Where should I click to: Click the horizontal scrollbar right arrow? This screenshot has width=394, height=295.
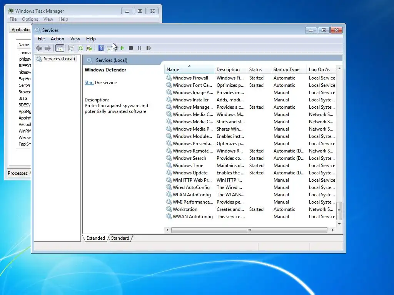(x=332, y=230)
